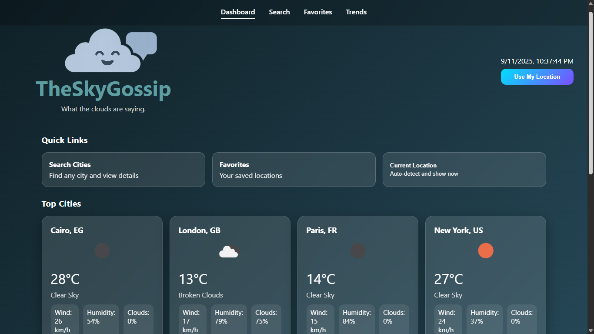Click Cairo's clear-sky night moon icon
Viewport: 594px width, 334px height.
coord(102,250)
